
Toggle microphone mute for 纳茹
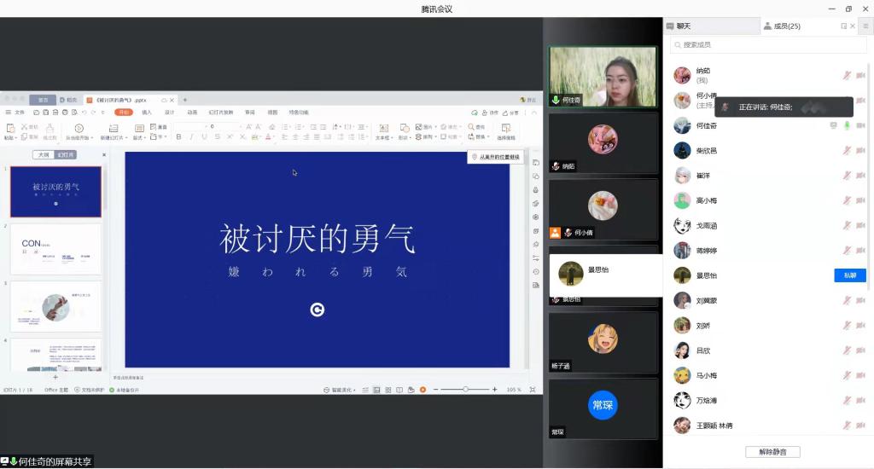847,76
